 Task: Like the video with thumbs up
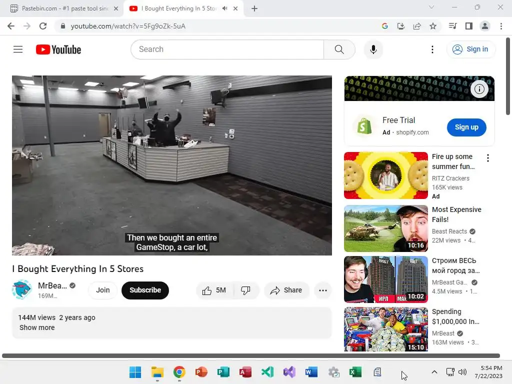214,290
